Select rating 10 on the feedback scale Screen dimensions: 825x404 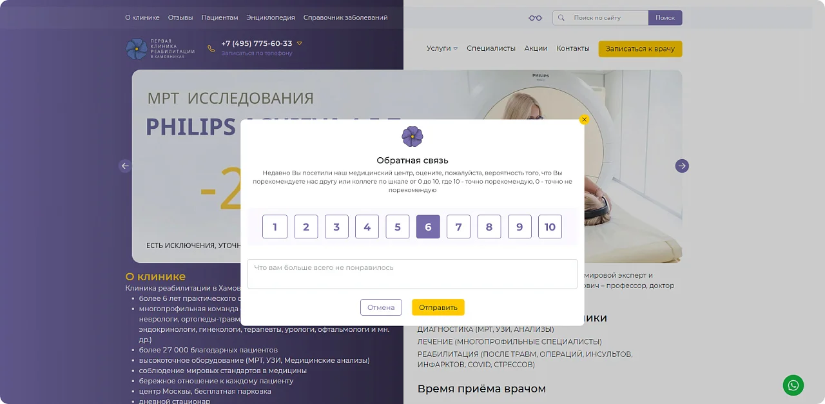550,226
